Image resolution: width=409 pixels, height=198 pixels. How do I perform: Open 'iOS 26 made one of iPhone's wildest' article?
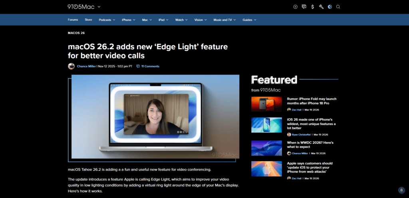[x=312, y=124]
